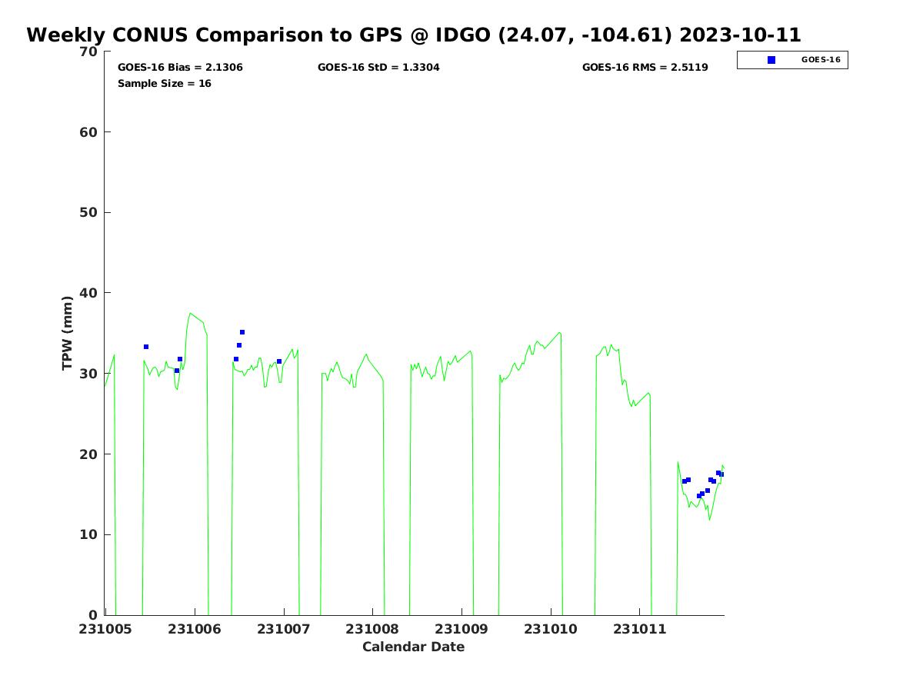
Task: Click x-axis tick label 231007
Action: click(x=284, y=629)
